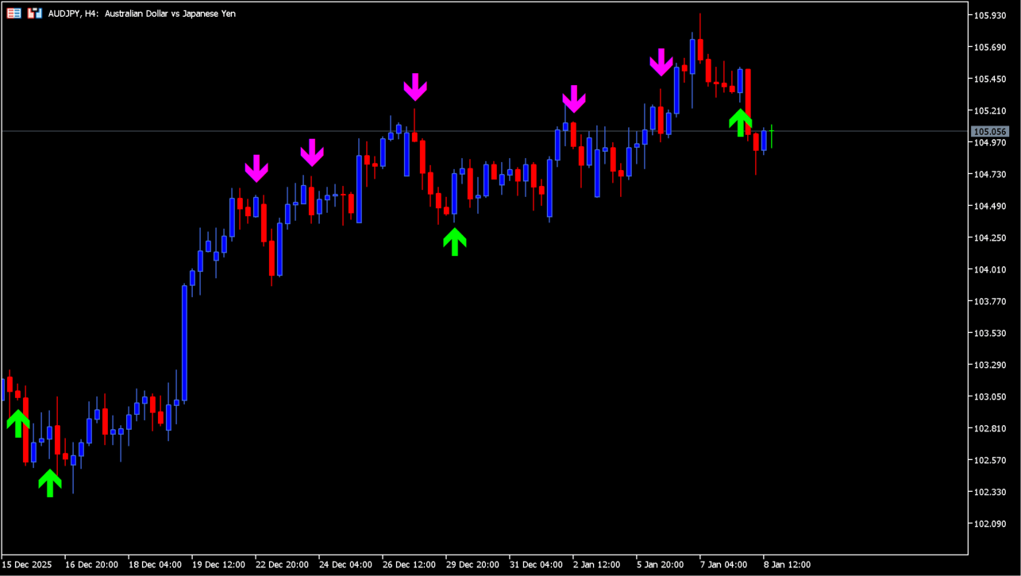Image resolution: width=1021 pixels, height=576 pixels.
Task: Select the lowest green buy arrow
Action: pyautogui.click(x=50, y=482)
